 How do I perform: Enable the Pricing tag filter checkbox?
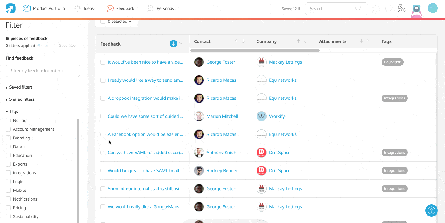[x=8, y=208]
